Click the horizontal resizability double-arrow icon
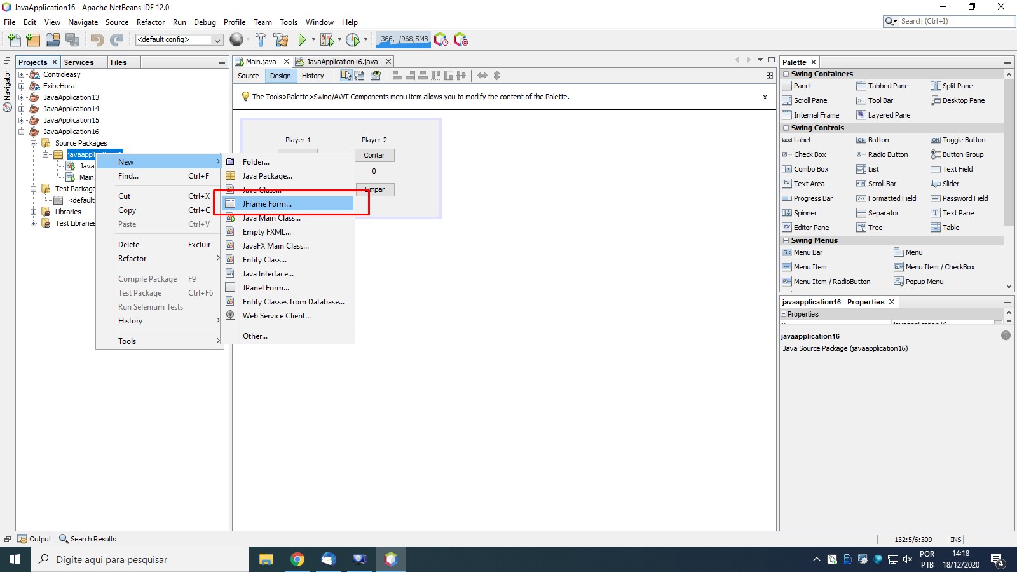This screenshot has height=572, width=1017. (482, 76)
